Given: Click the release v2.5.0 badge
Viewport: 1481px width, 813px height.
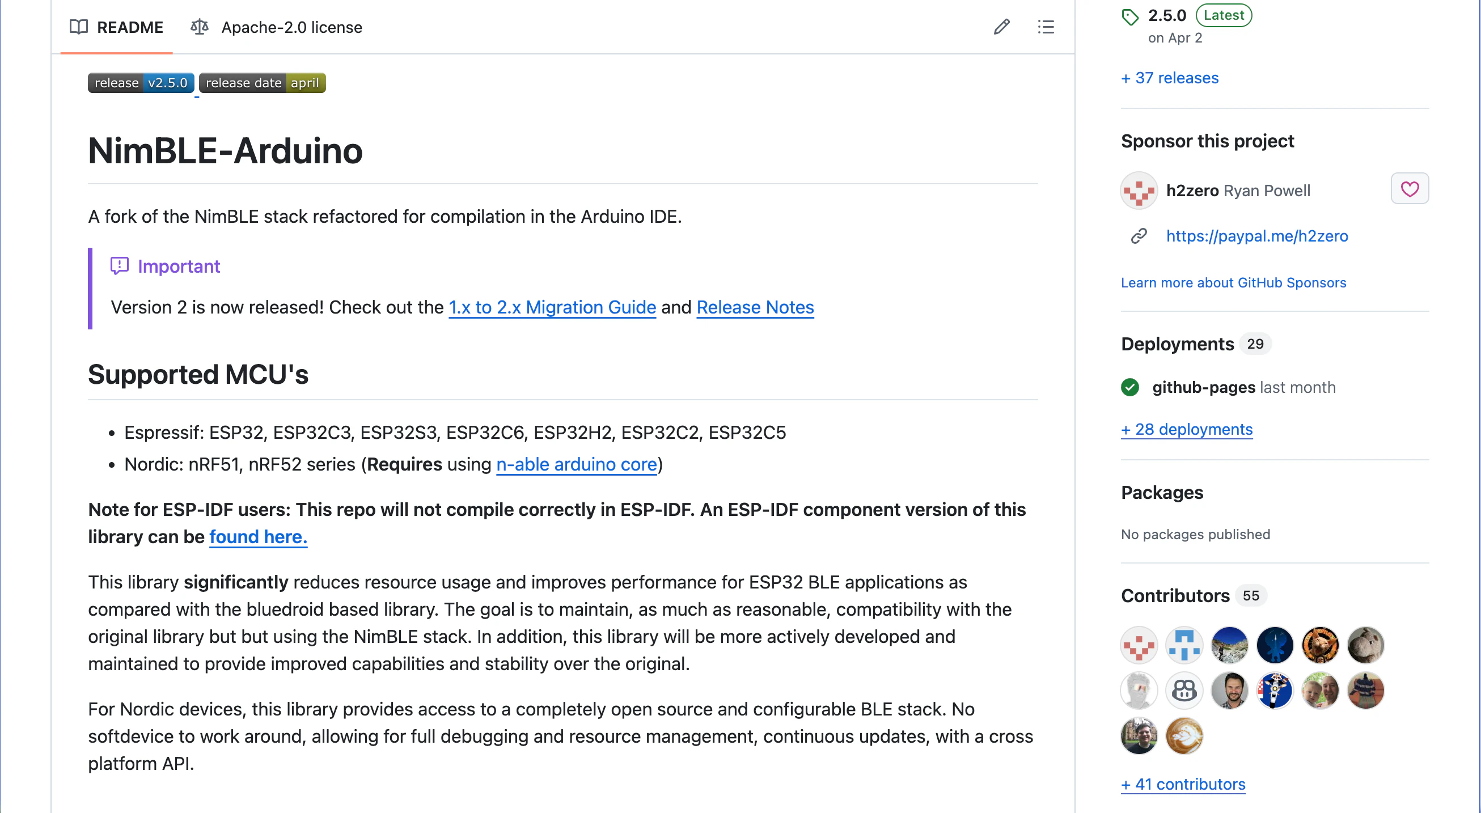Looking at the screenshot, I should (141, 83).
